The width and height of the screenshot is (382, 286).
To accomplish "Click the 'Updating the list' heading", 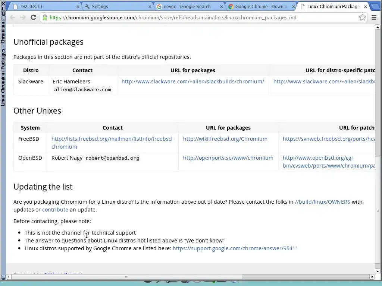I will tap(43, 187).
